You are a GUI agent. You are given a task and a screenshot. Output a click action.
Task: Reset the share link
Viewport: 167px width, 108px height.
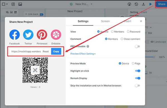[46, 51]
